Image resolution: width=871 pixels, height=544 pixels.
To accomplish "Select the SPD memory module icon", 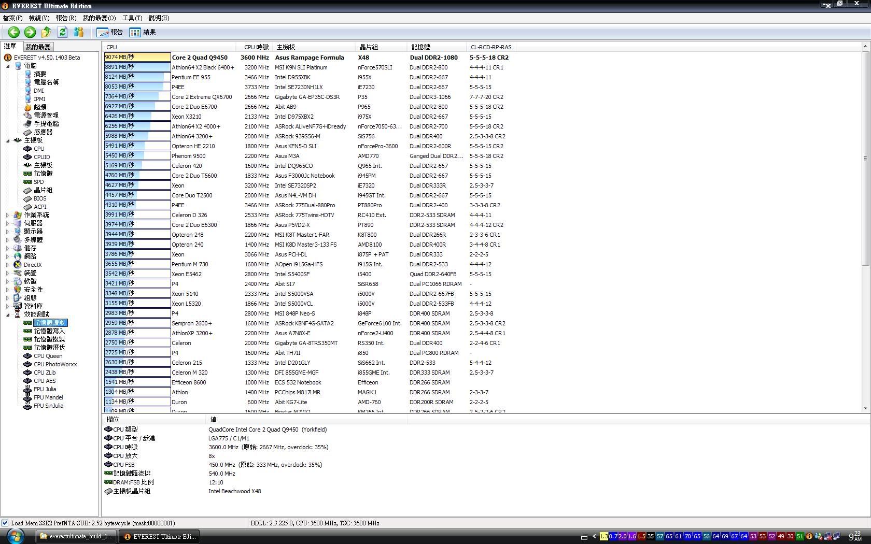I will (x=27, y=182).
